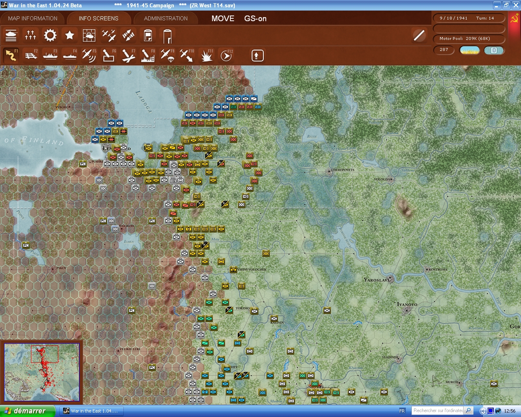Click the F12 end turn arrow

226,55
